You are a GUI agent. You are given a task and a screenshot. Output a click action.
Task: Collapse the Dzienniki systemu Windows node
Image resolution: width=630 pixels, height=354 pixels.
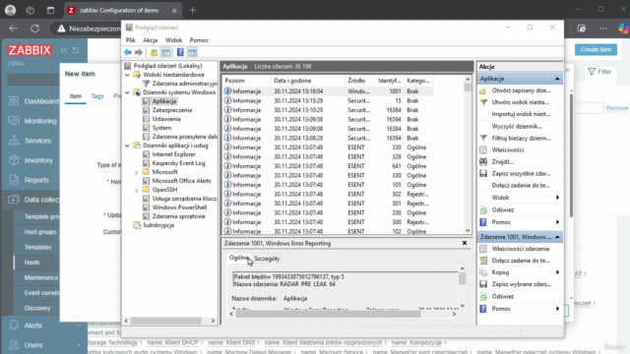127,92
